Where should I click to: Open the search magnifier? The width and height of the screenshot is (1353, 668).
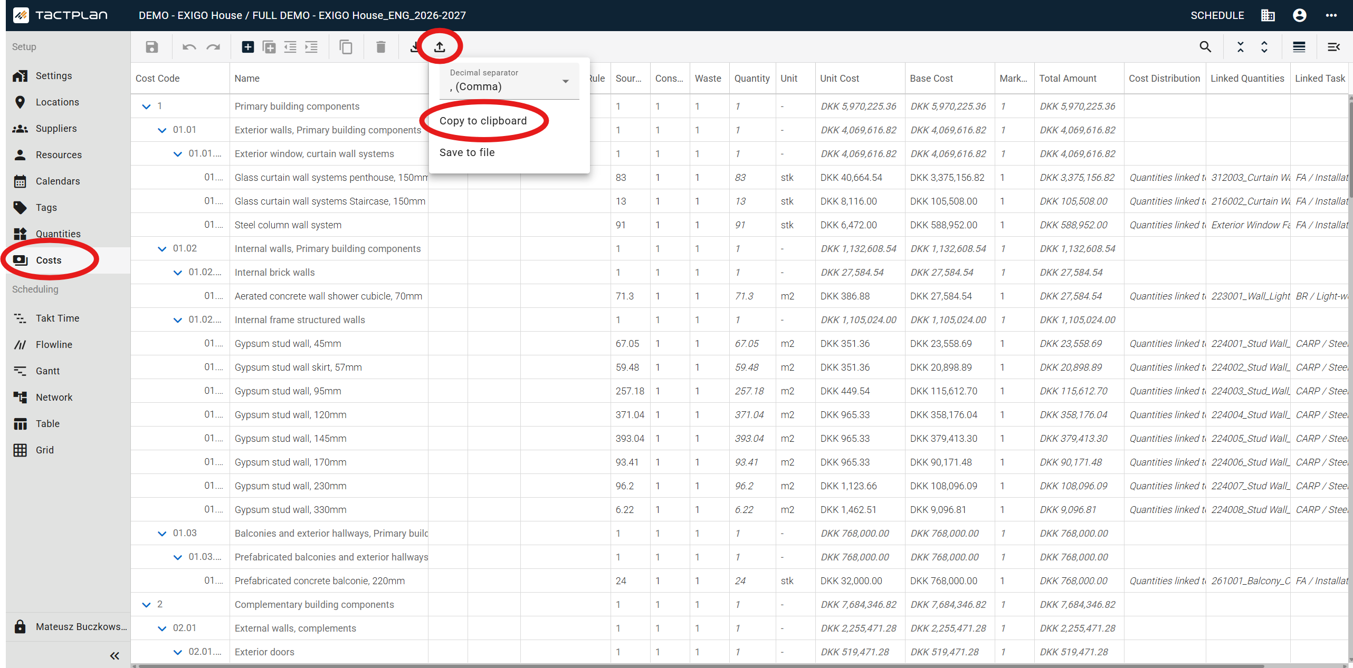coord(1205,47)
